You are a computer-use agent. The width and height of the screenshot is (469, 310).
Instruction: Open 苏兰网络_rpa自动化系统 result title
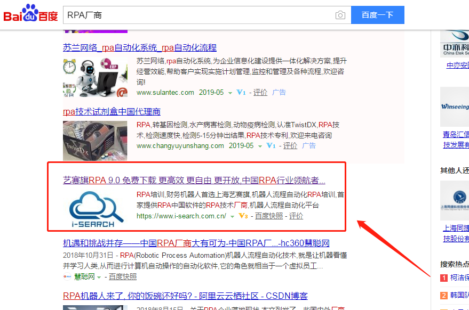coord(140,47)
